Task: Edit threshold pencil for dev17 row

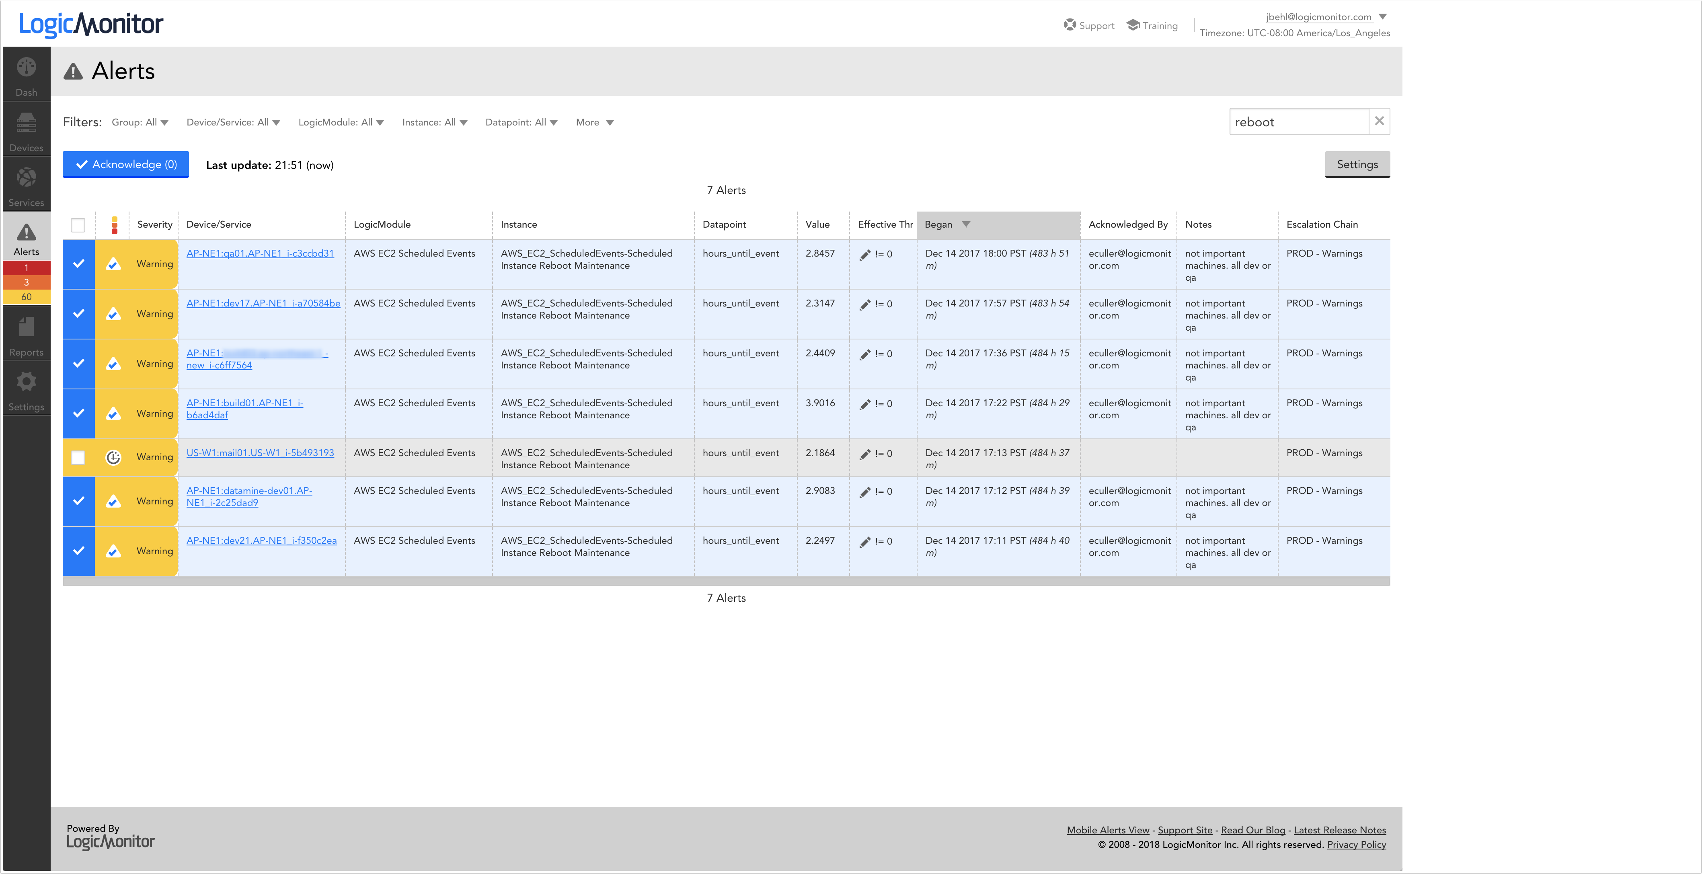Action: point(865,304)
